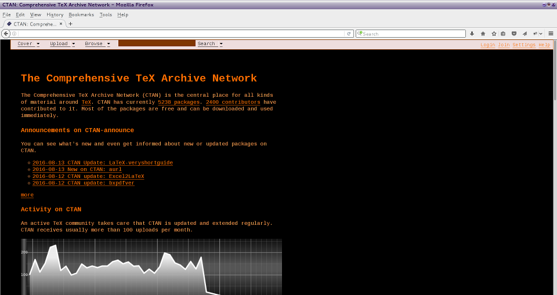The height and width of the screenshot is (295, 557).
Task: Open announcement CTAN Update: LaTeX-veryshortguide
Action: pos(103,163)
